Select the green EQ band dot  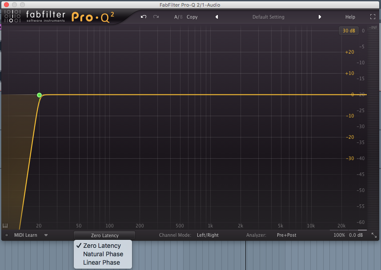pyautogui.click(x=40, y=95)
